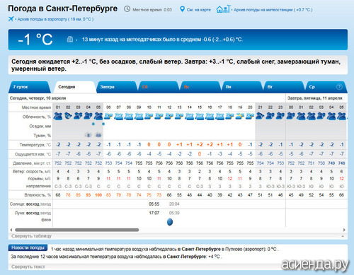This screenshot has width=354, height=275.
Task: Click the sensor icon in temperature banner
Action: pos(70,39)
